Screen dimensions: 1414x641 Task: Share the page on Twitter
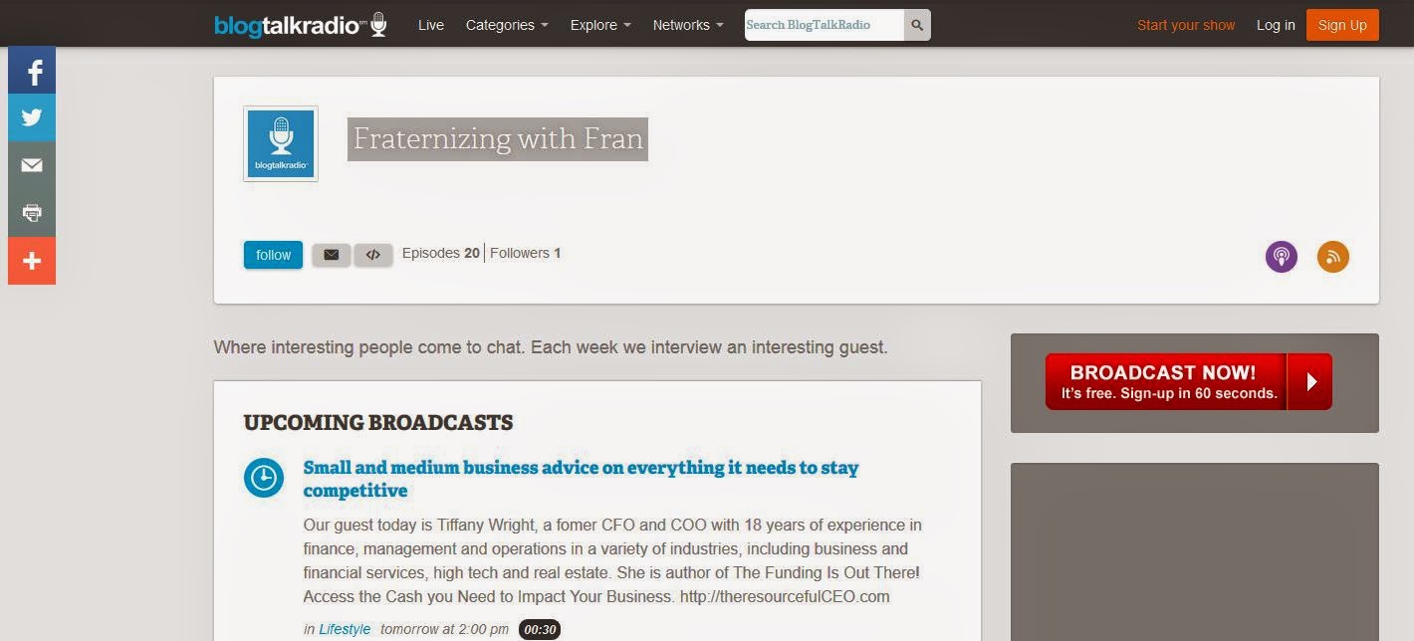(32, 117)
